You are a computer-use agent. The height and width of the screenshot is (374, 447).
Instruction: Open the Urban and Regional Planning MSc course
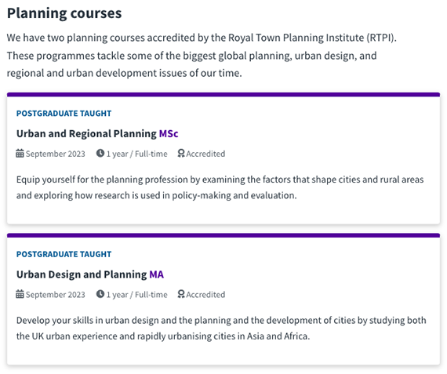(x=97, y=133)
